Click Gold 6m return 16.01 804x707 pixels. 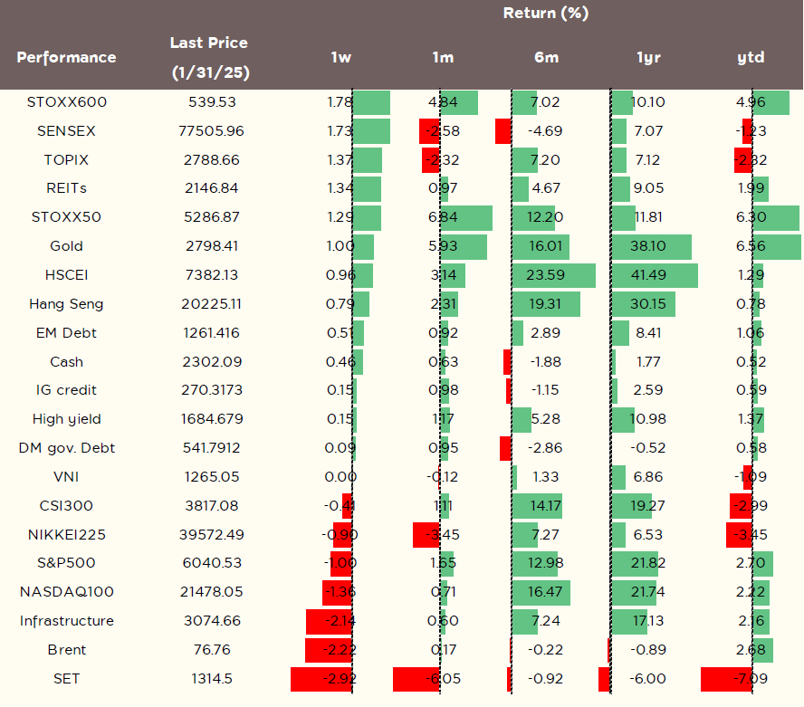546,246
